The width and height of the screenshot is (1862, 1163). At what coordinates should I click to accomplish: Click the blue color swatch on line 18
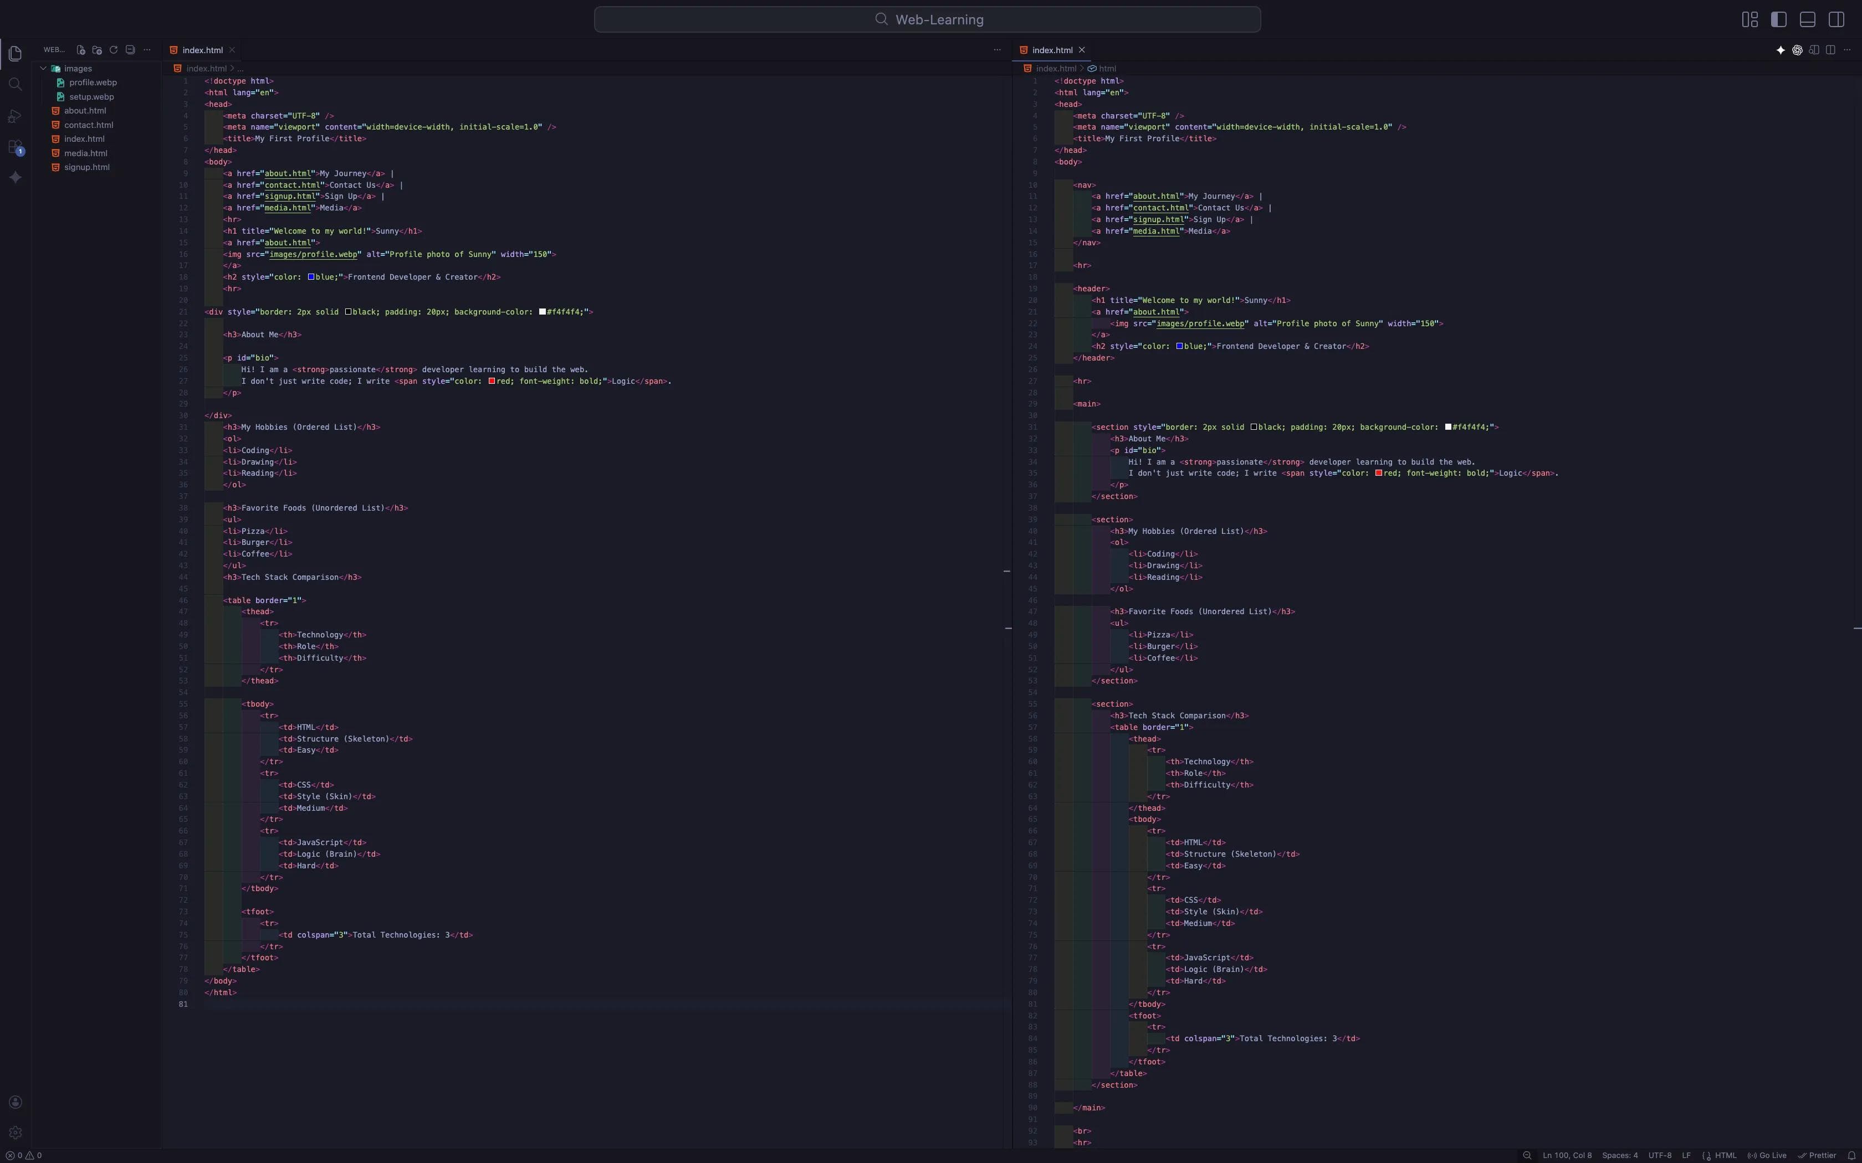coord(311,277)
